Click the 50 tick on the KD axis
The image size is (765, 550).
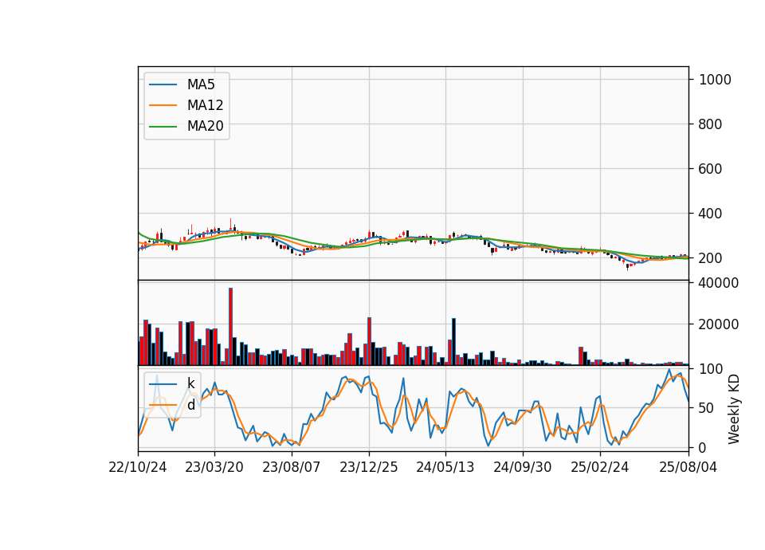pyautogui.click(x=707, y=408)
